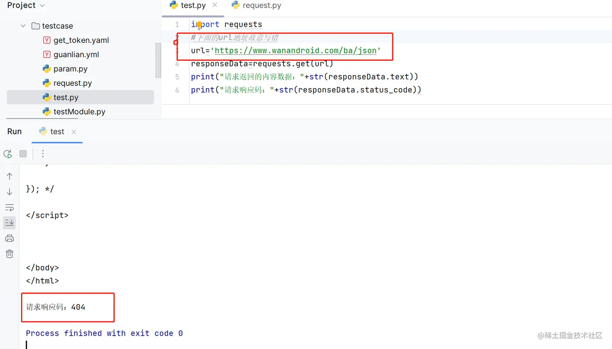Close the test run tab

pyautogui.click(x=74, y=132)
